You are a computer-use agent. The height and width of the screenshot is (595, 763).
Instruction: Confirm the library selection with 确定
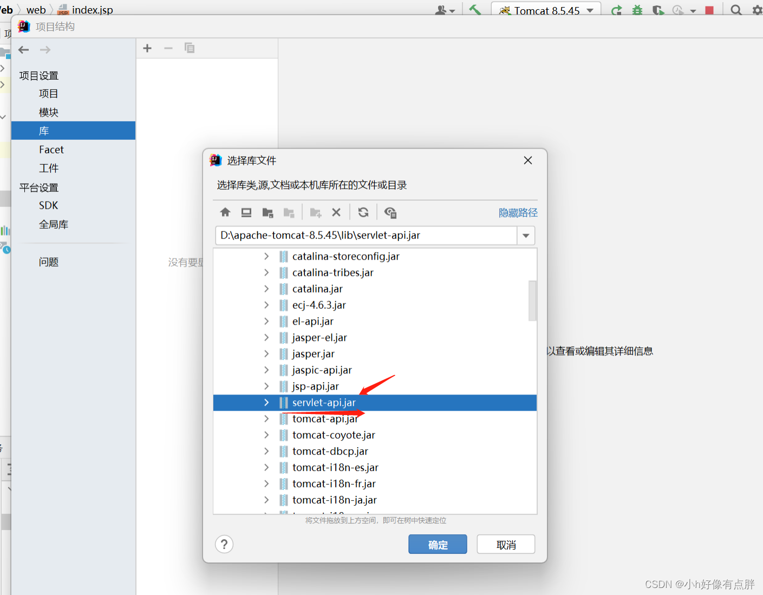[x=438, y=544]
